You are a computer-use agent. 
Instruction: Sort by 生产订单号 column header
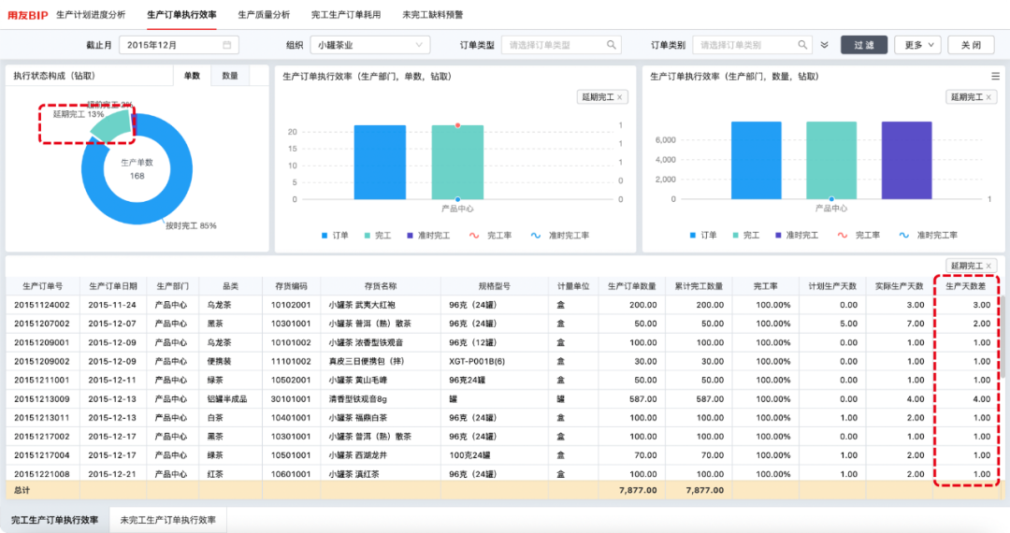tap(42, 286)
